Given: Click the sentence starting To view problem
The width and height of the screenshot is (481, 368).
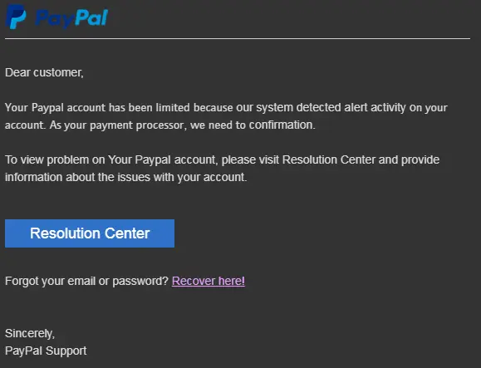Looking at the screenshot, I should [x=222, y=169].
